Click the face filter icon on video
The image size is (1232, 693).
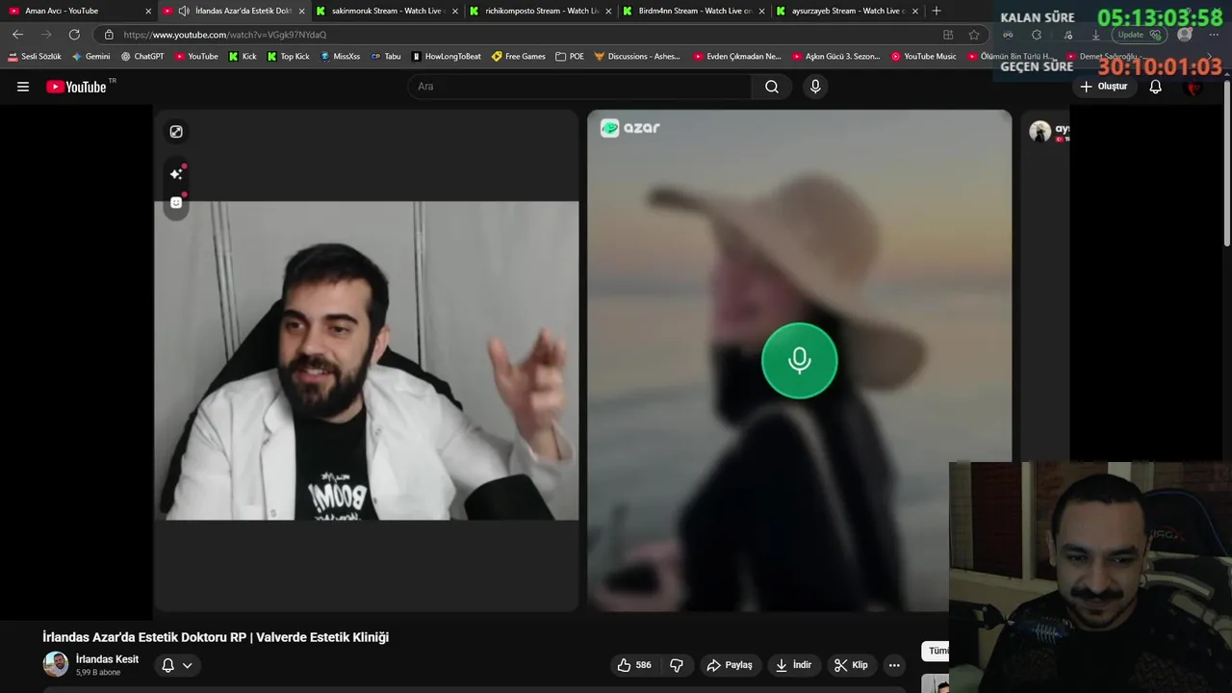[x=176, y=202]
